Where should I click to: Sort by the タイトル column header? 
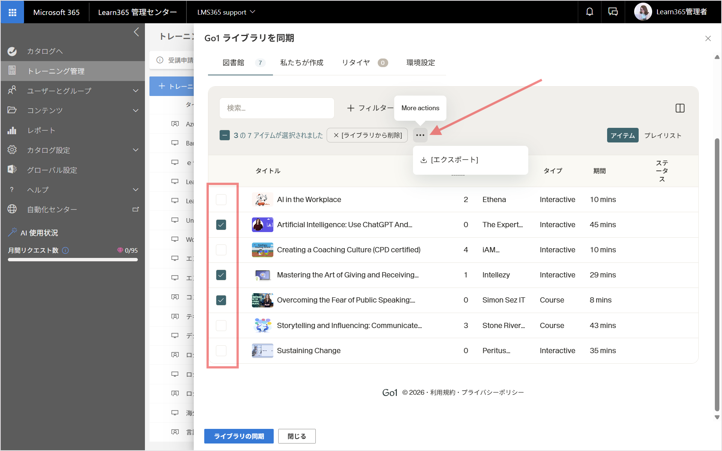pyautogui.click(x=268, y=171)
